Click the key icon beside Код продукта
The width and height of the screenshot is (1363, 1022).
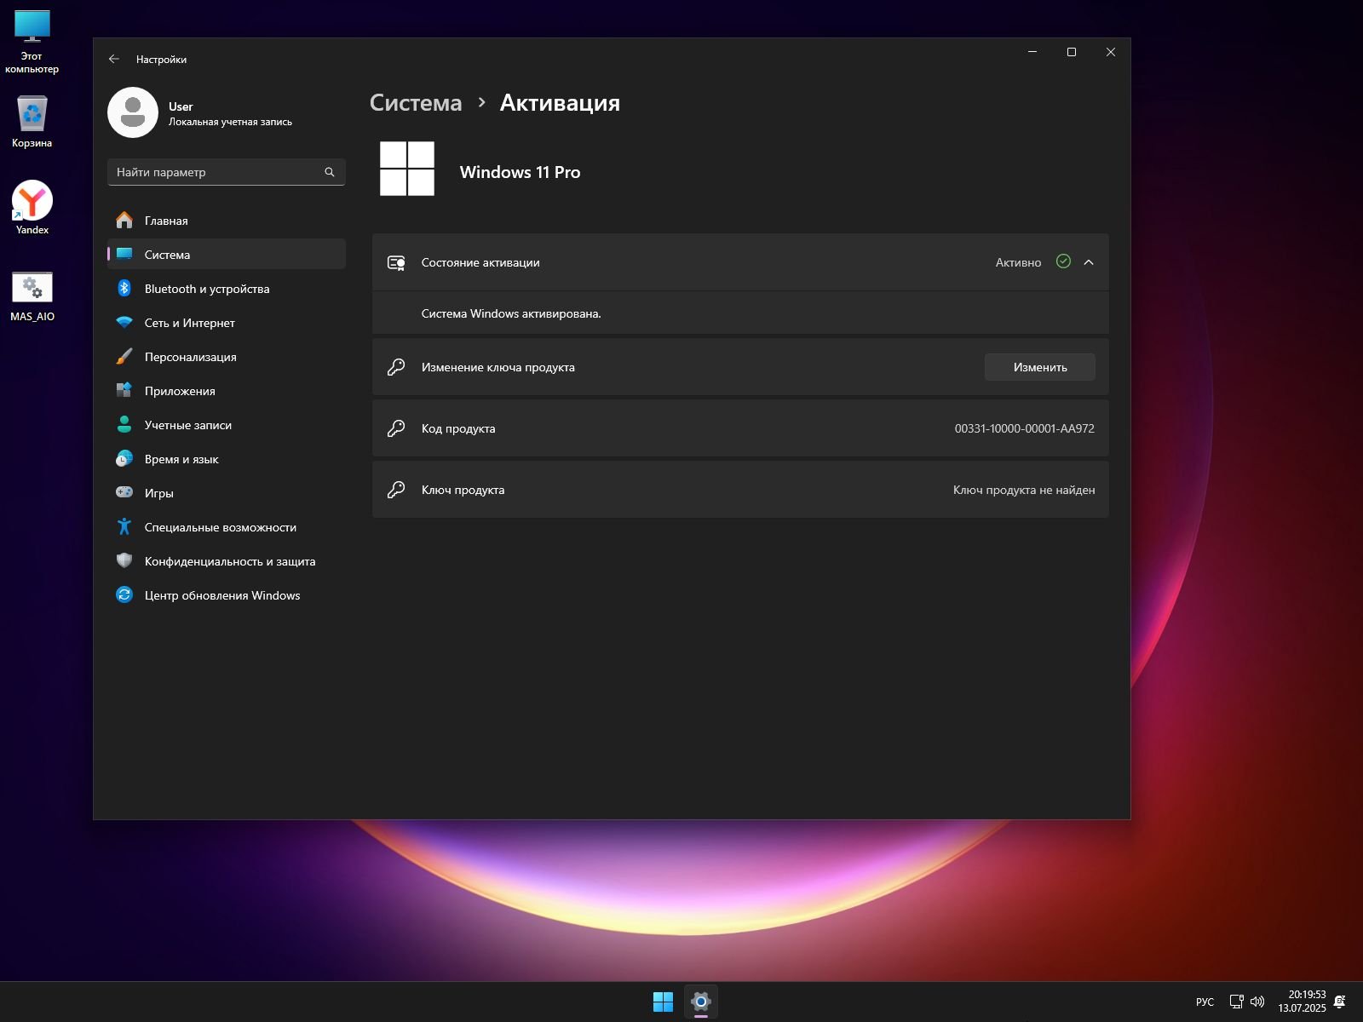pyautogui.click(x=396, y=428)
